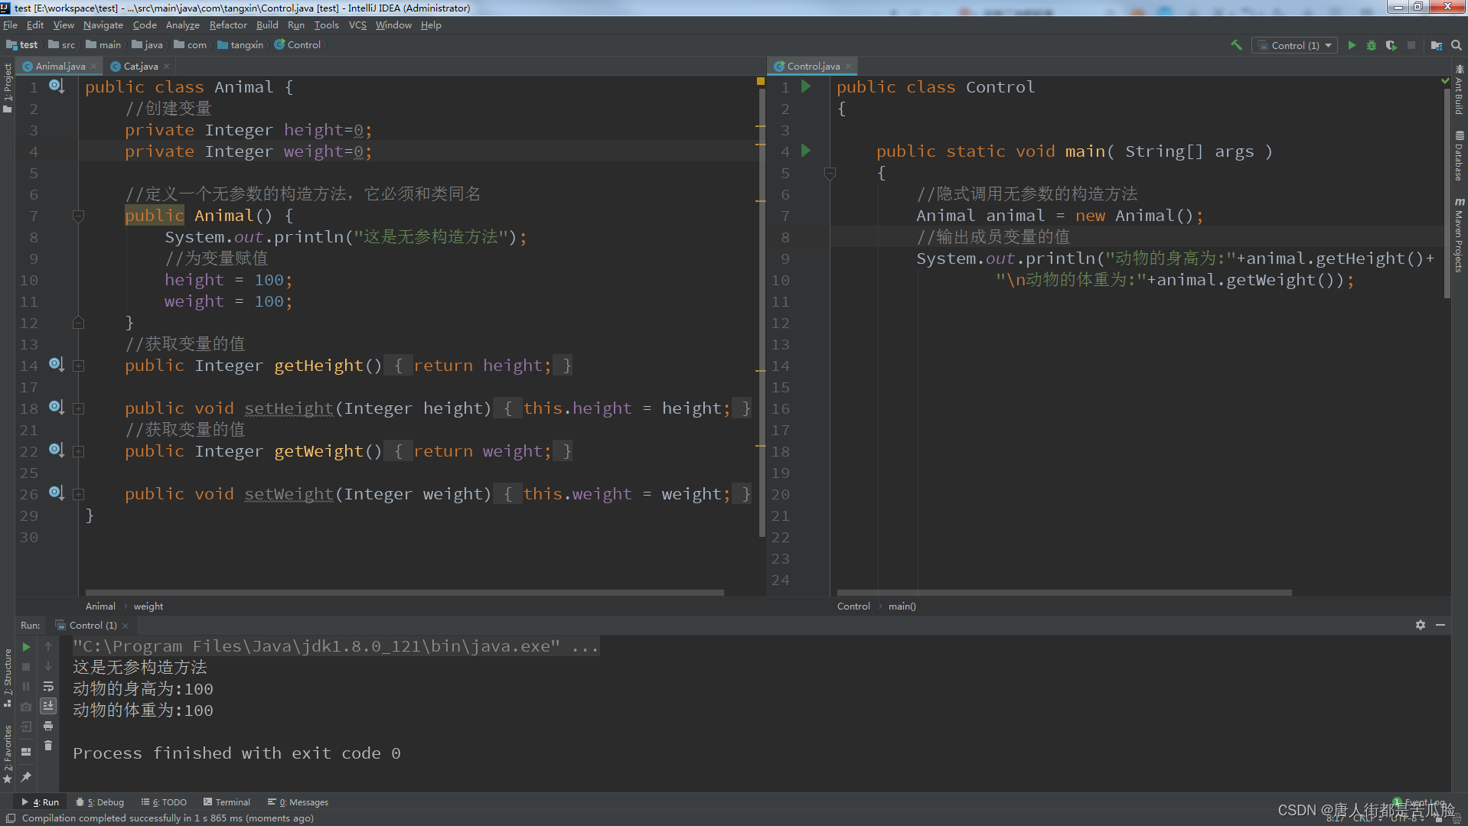This screenshot has width=1468, height=826.
Task: Open Search Everywhere magnifier
Action: click(x=1456, y=45)
